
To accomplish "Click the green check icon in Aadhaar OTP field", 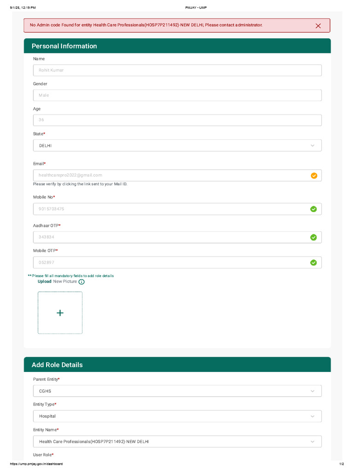I will tap(313, 237).
